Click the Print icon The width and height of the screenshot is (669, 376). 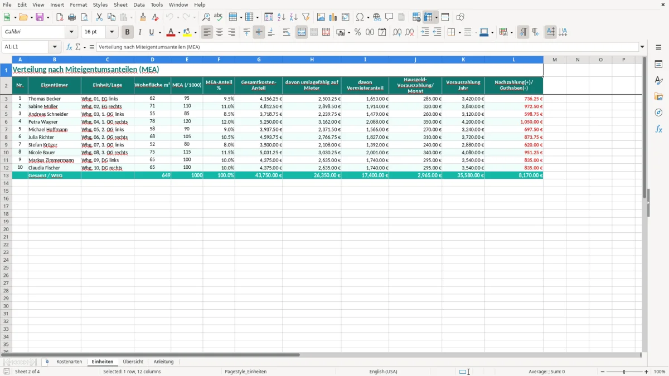pos(72,17)
